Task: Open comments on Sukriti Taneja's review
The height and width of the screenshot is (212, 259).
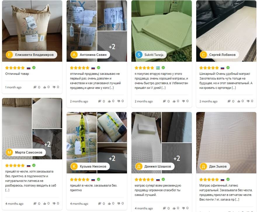Action: [x=164, y=101]
